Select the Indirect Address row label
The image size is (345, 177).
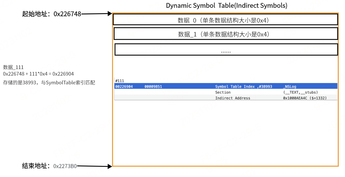coord(233,98)
